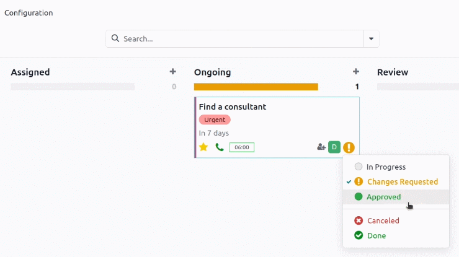The height and width of the screenshot is (257, 459).
Task: Open the Find a consultant task
Action: (233, 107)
